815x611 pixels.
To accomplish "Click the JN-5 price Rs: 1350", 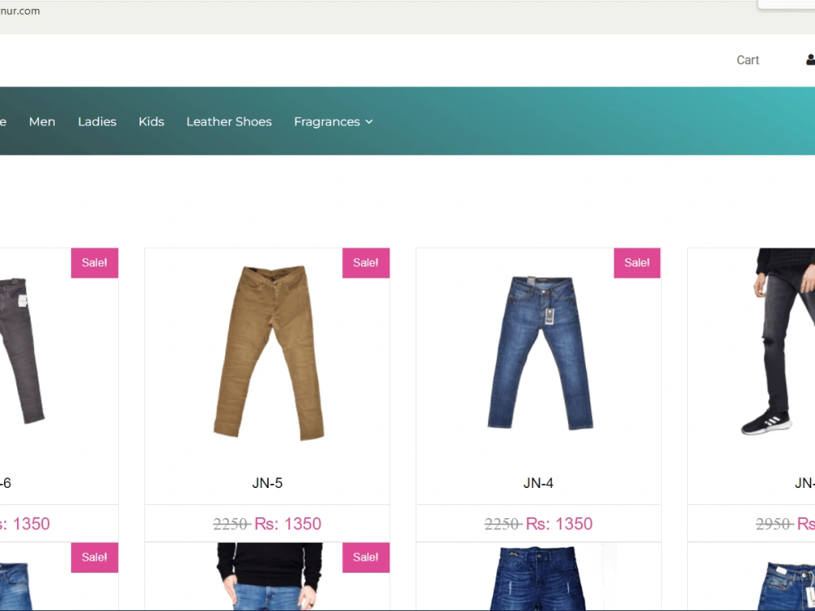I will (288, 524).
